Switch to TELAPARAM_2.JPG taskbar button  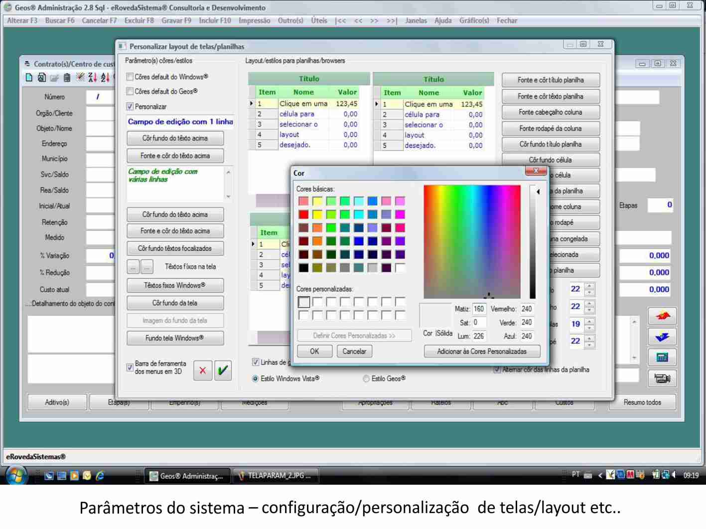[x=276, y=476]
